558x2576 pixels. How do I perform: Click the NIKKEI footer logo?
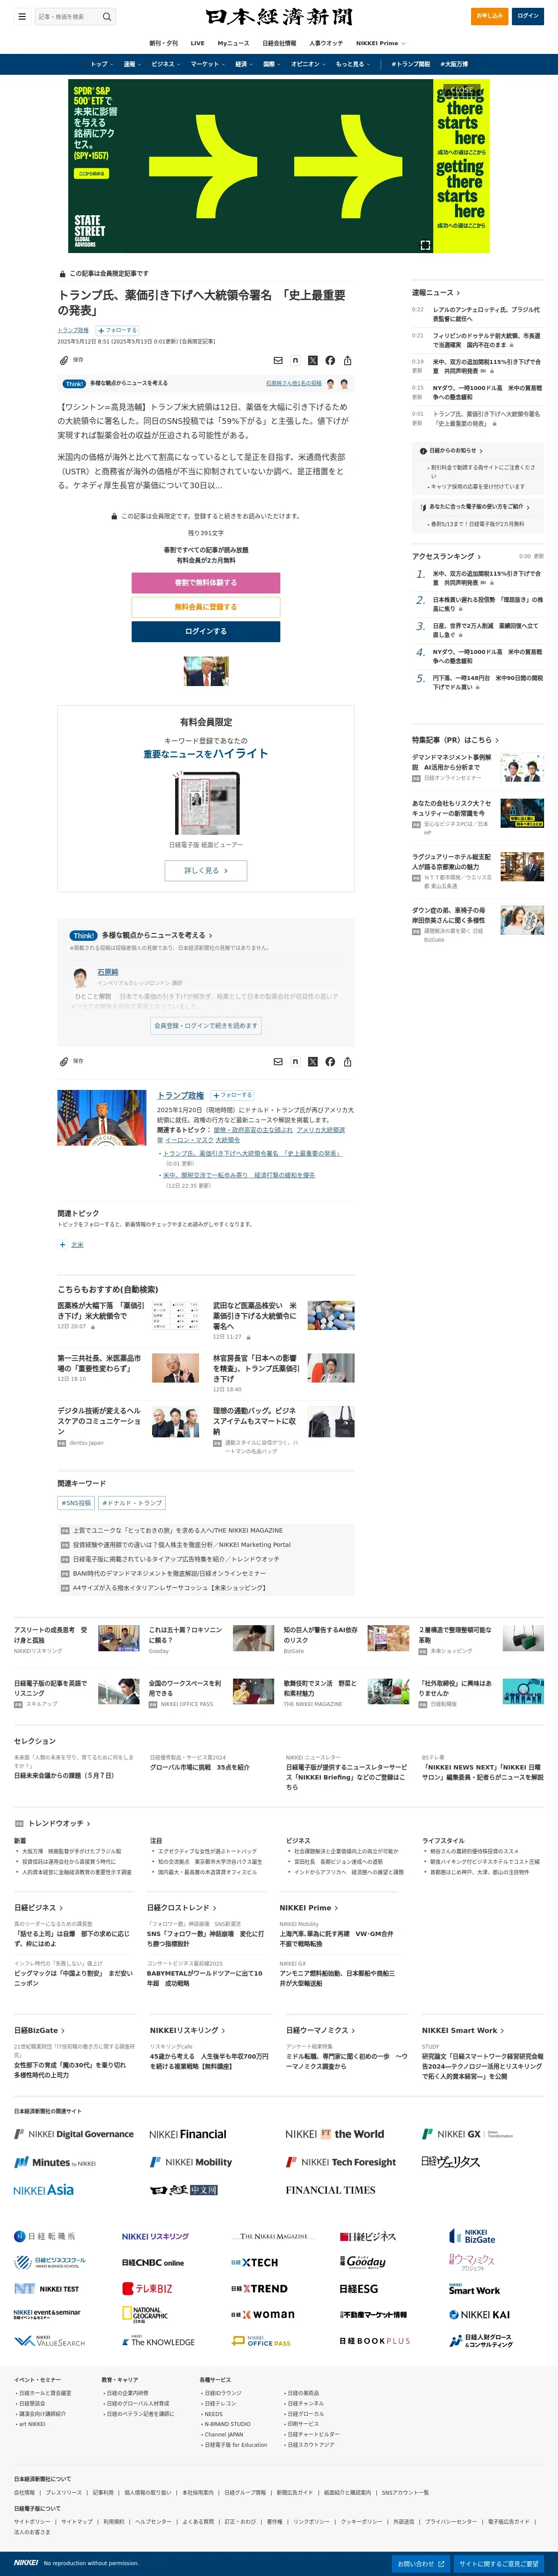click(x=26, y=2562)
